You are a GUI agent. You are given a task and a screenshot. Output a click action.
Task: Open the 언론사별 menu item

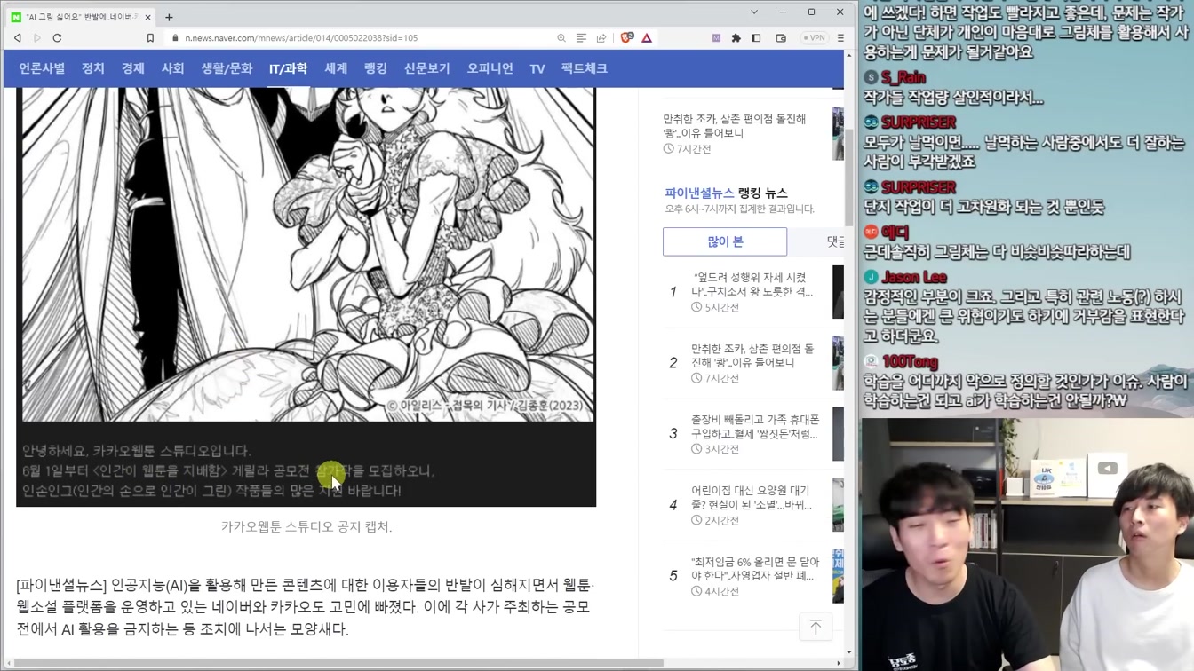[42, 68]
